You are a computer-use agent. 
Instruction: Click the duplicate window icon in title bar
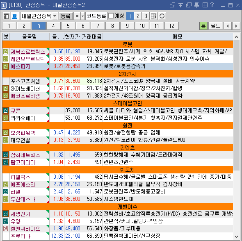click(189, 5)
